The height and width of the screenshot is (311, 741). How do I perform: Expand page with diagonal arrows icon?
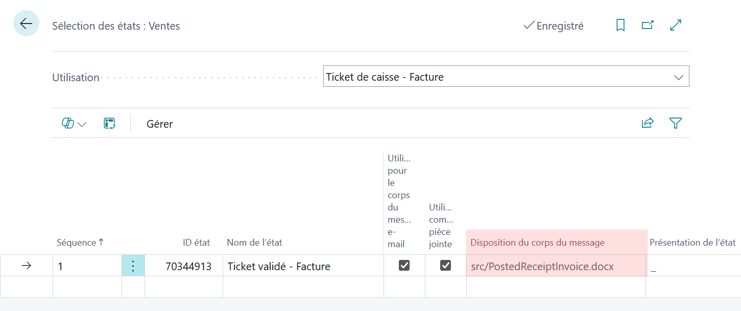[676, 25]
